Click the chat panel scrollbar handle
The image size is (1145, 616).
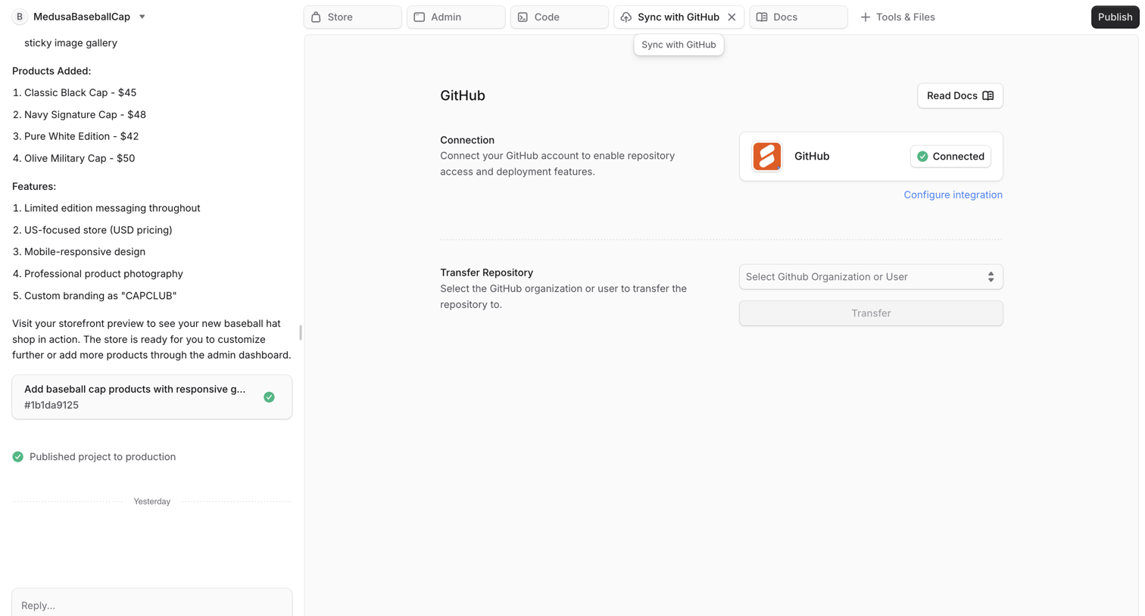(x=301, y=332)
